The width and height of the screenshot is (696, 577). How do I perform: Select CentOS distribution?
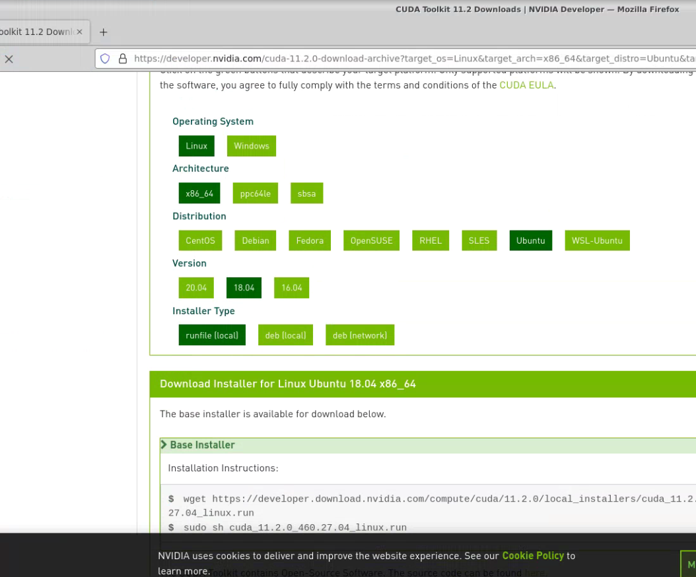pyautogui.click(x=200, y=240)
